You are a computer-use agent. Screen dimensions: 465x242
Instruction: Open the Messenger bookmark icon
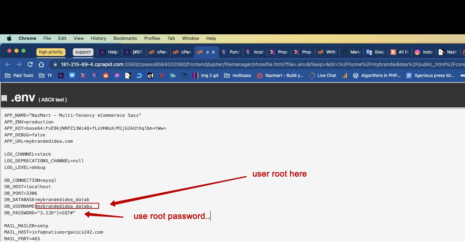point(117,76)
